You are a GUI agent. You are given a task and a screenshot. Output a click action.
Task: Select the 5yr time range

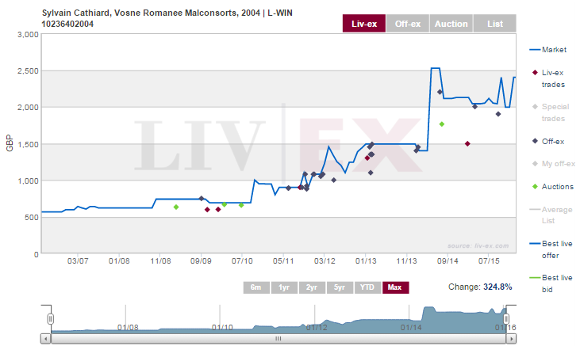340,287
